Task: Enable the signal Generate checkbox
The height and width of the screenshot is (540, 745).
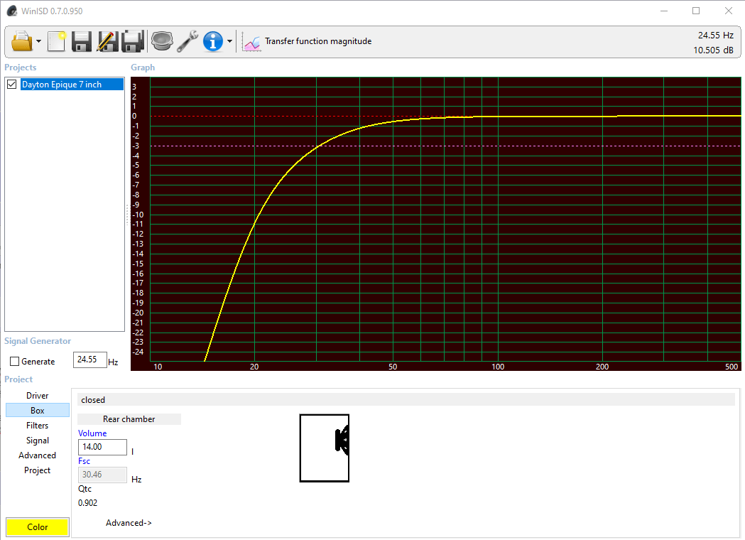Action: tap(15, 361)
